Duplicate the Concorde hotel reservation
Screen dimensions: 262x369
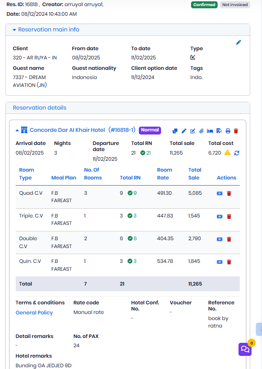pos(175,131)
